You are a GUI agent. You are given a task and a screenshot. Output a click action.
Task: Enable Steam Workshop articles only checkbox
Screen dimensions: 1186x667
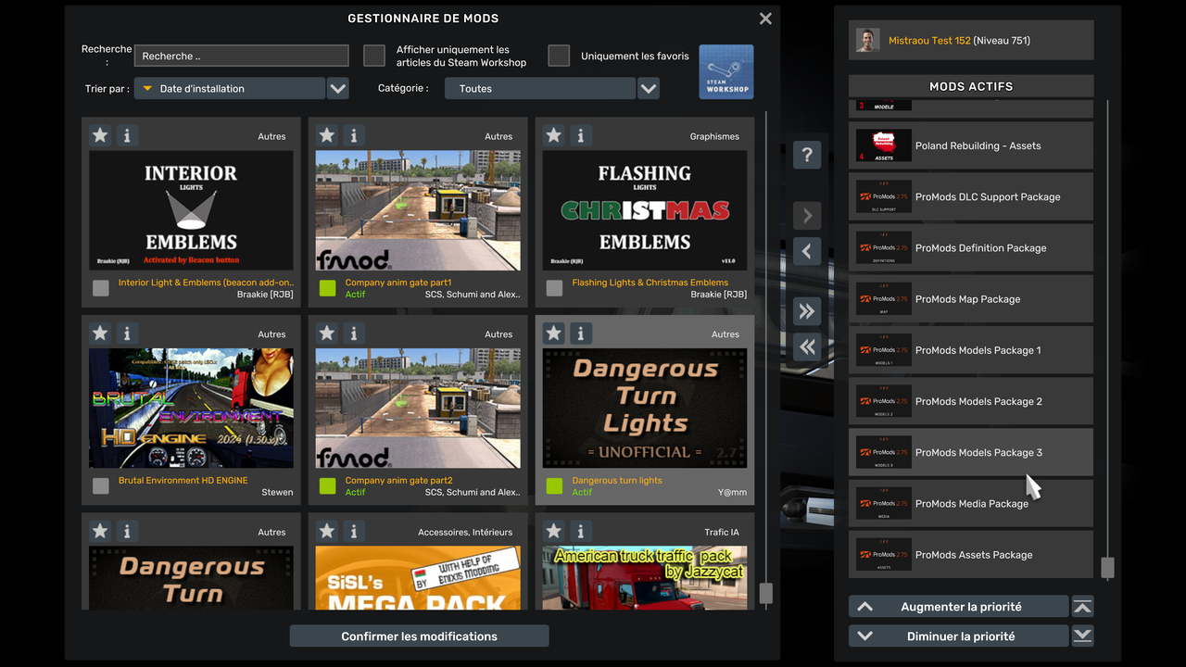pos(374,56)
